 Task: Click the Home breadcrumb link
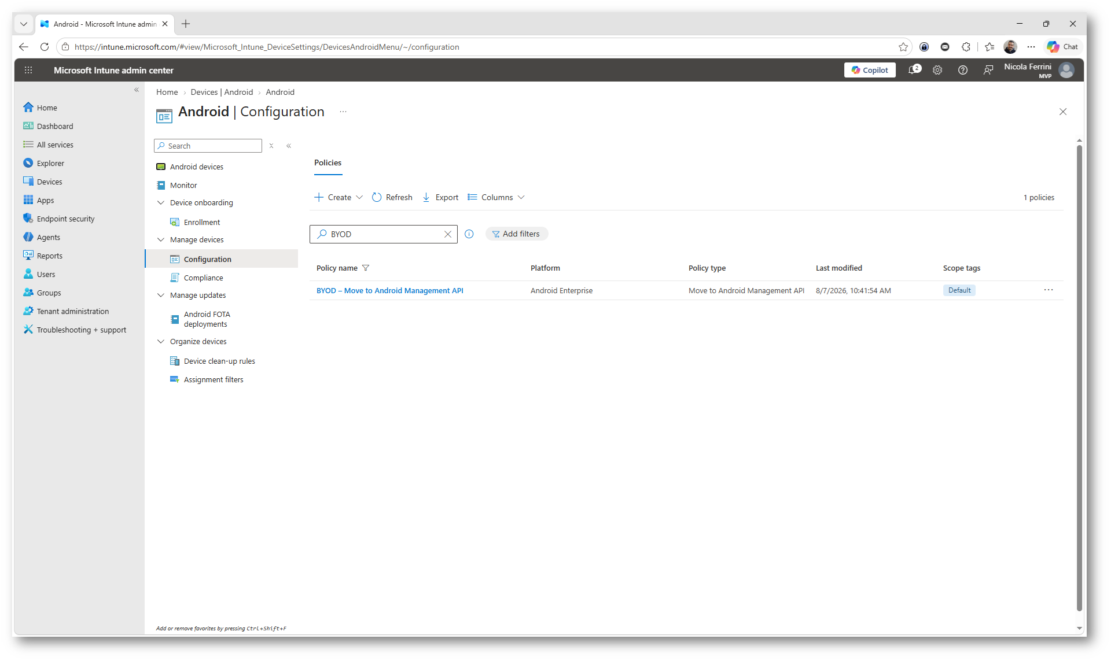coord(167,92)
